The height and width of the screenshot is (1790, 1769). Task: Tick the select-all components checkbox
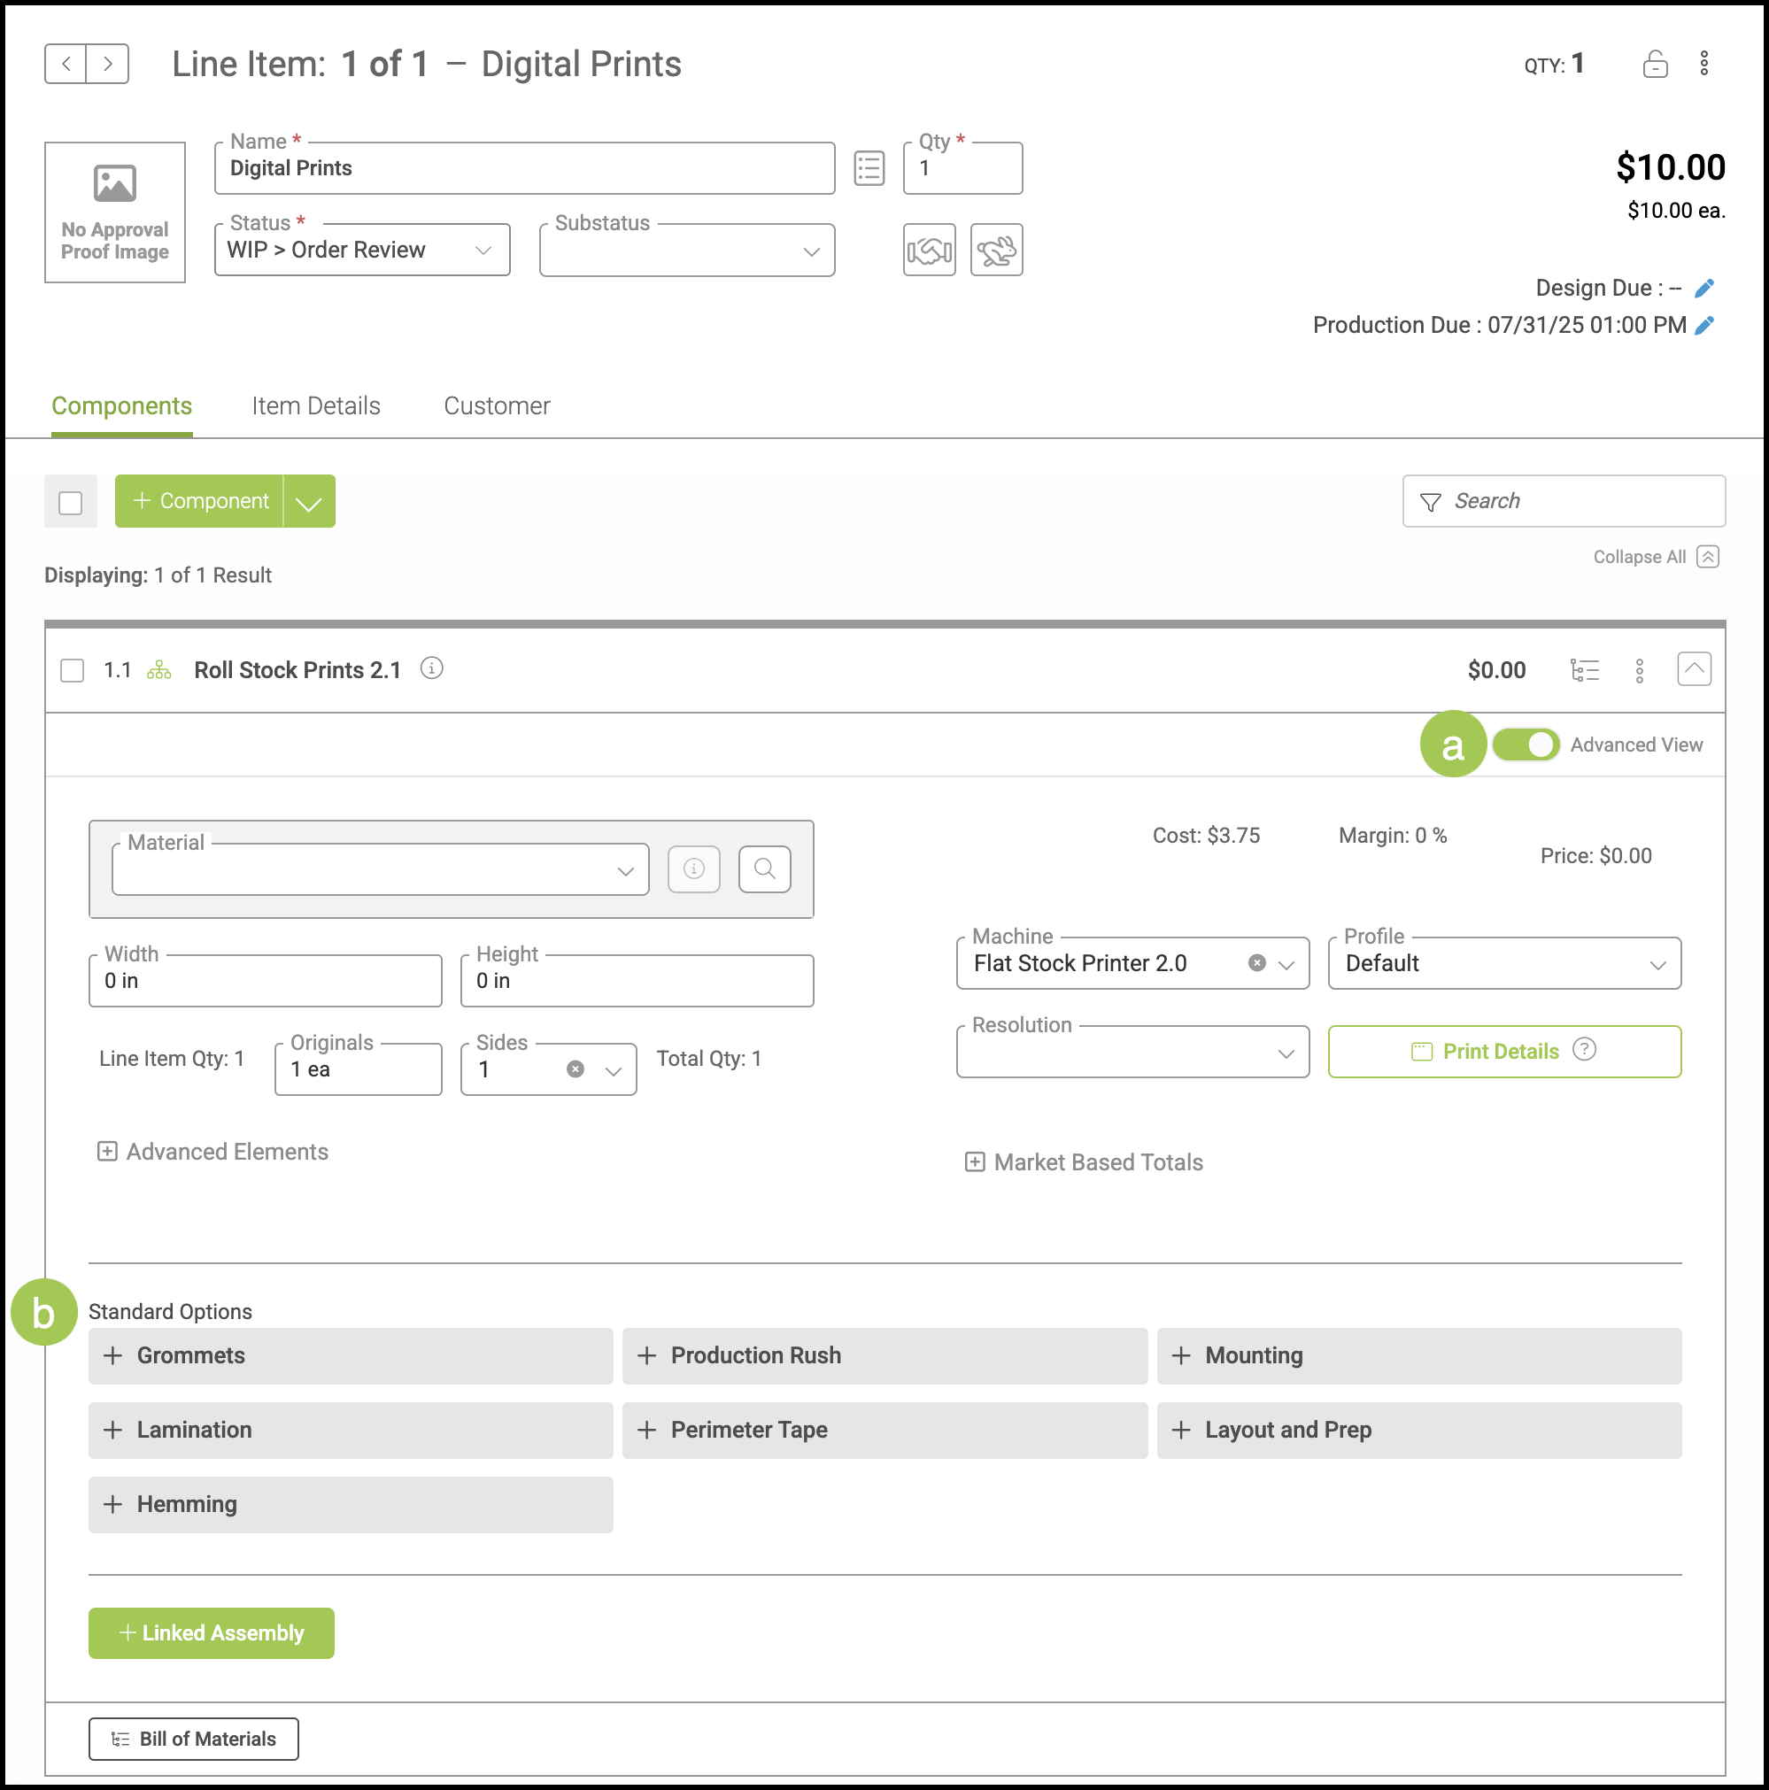tap(71, 502)
